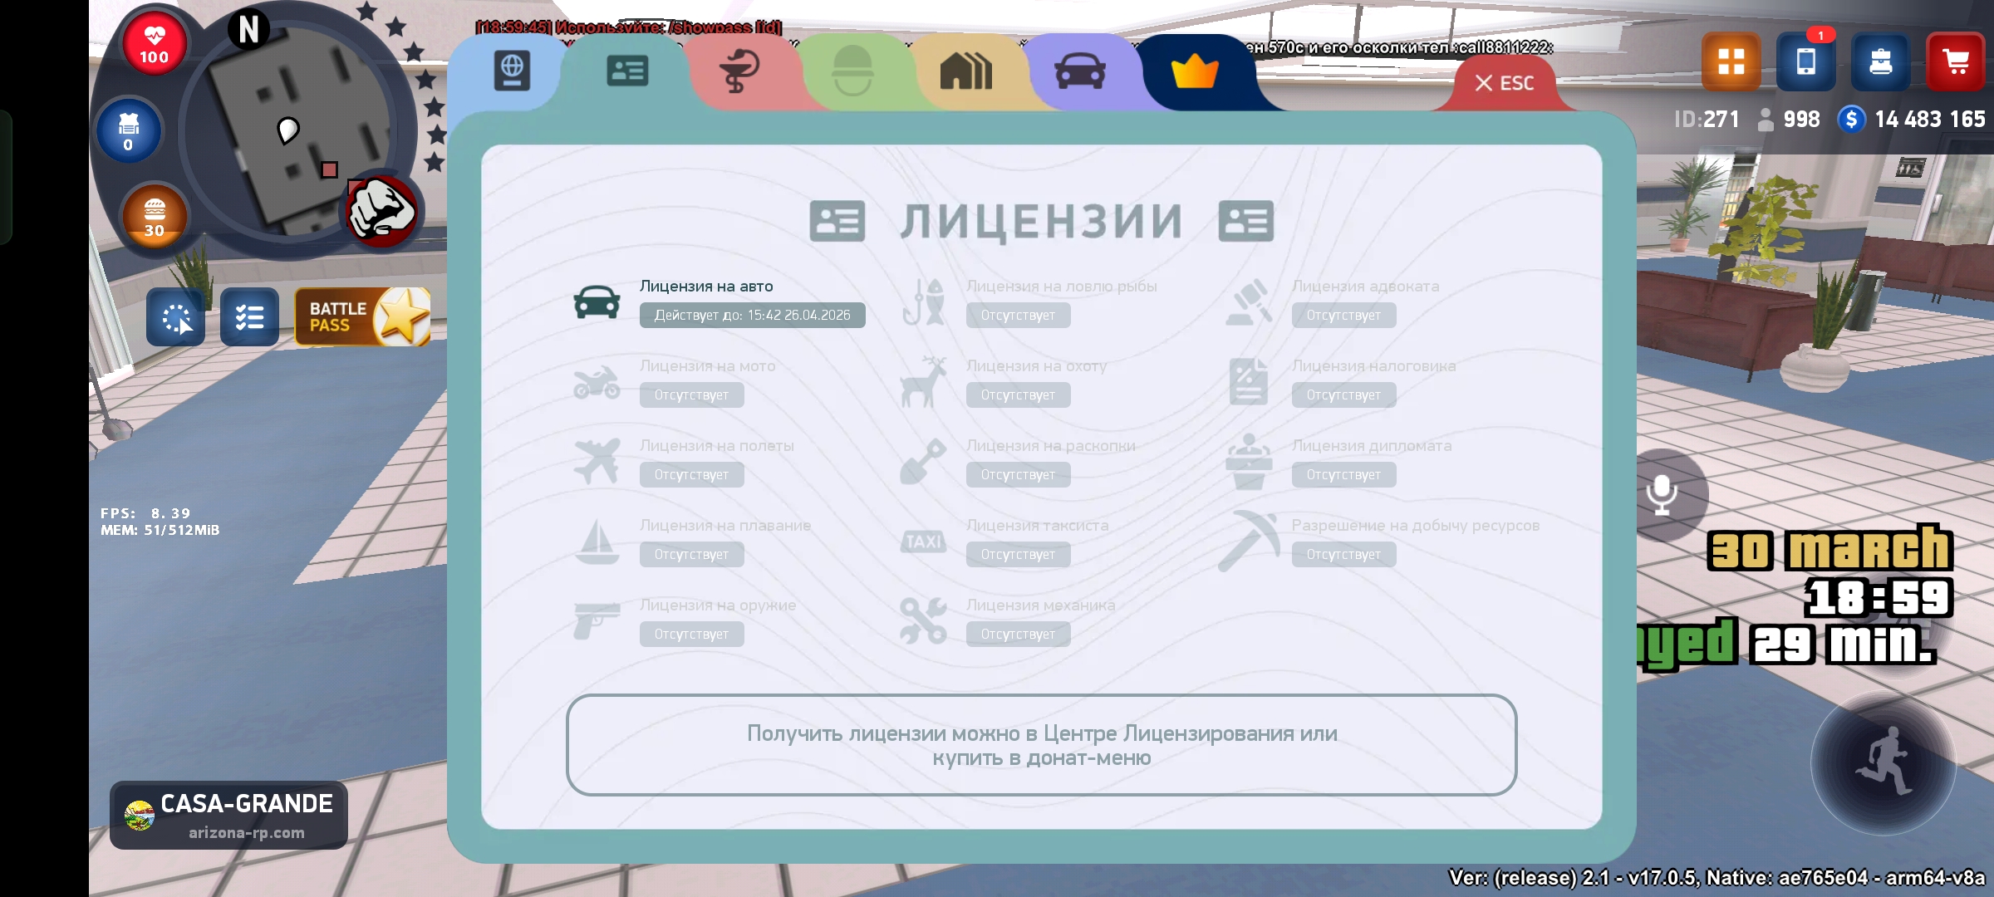This screenshot has width=1994, height=897.
Task: Tap the sprint running man button
Action: coord(1883,762)
